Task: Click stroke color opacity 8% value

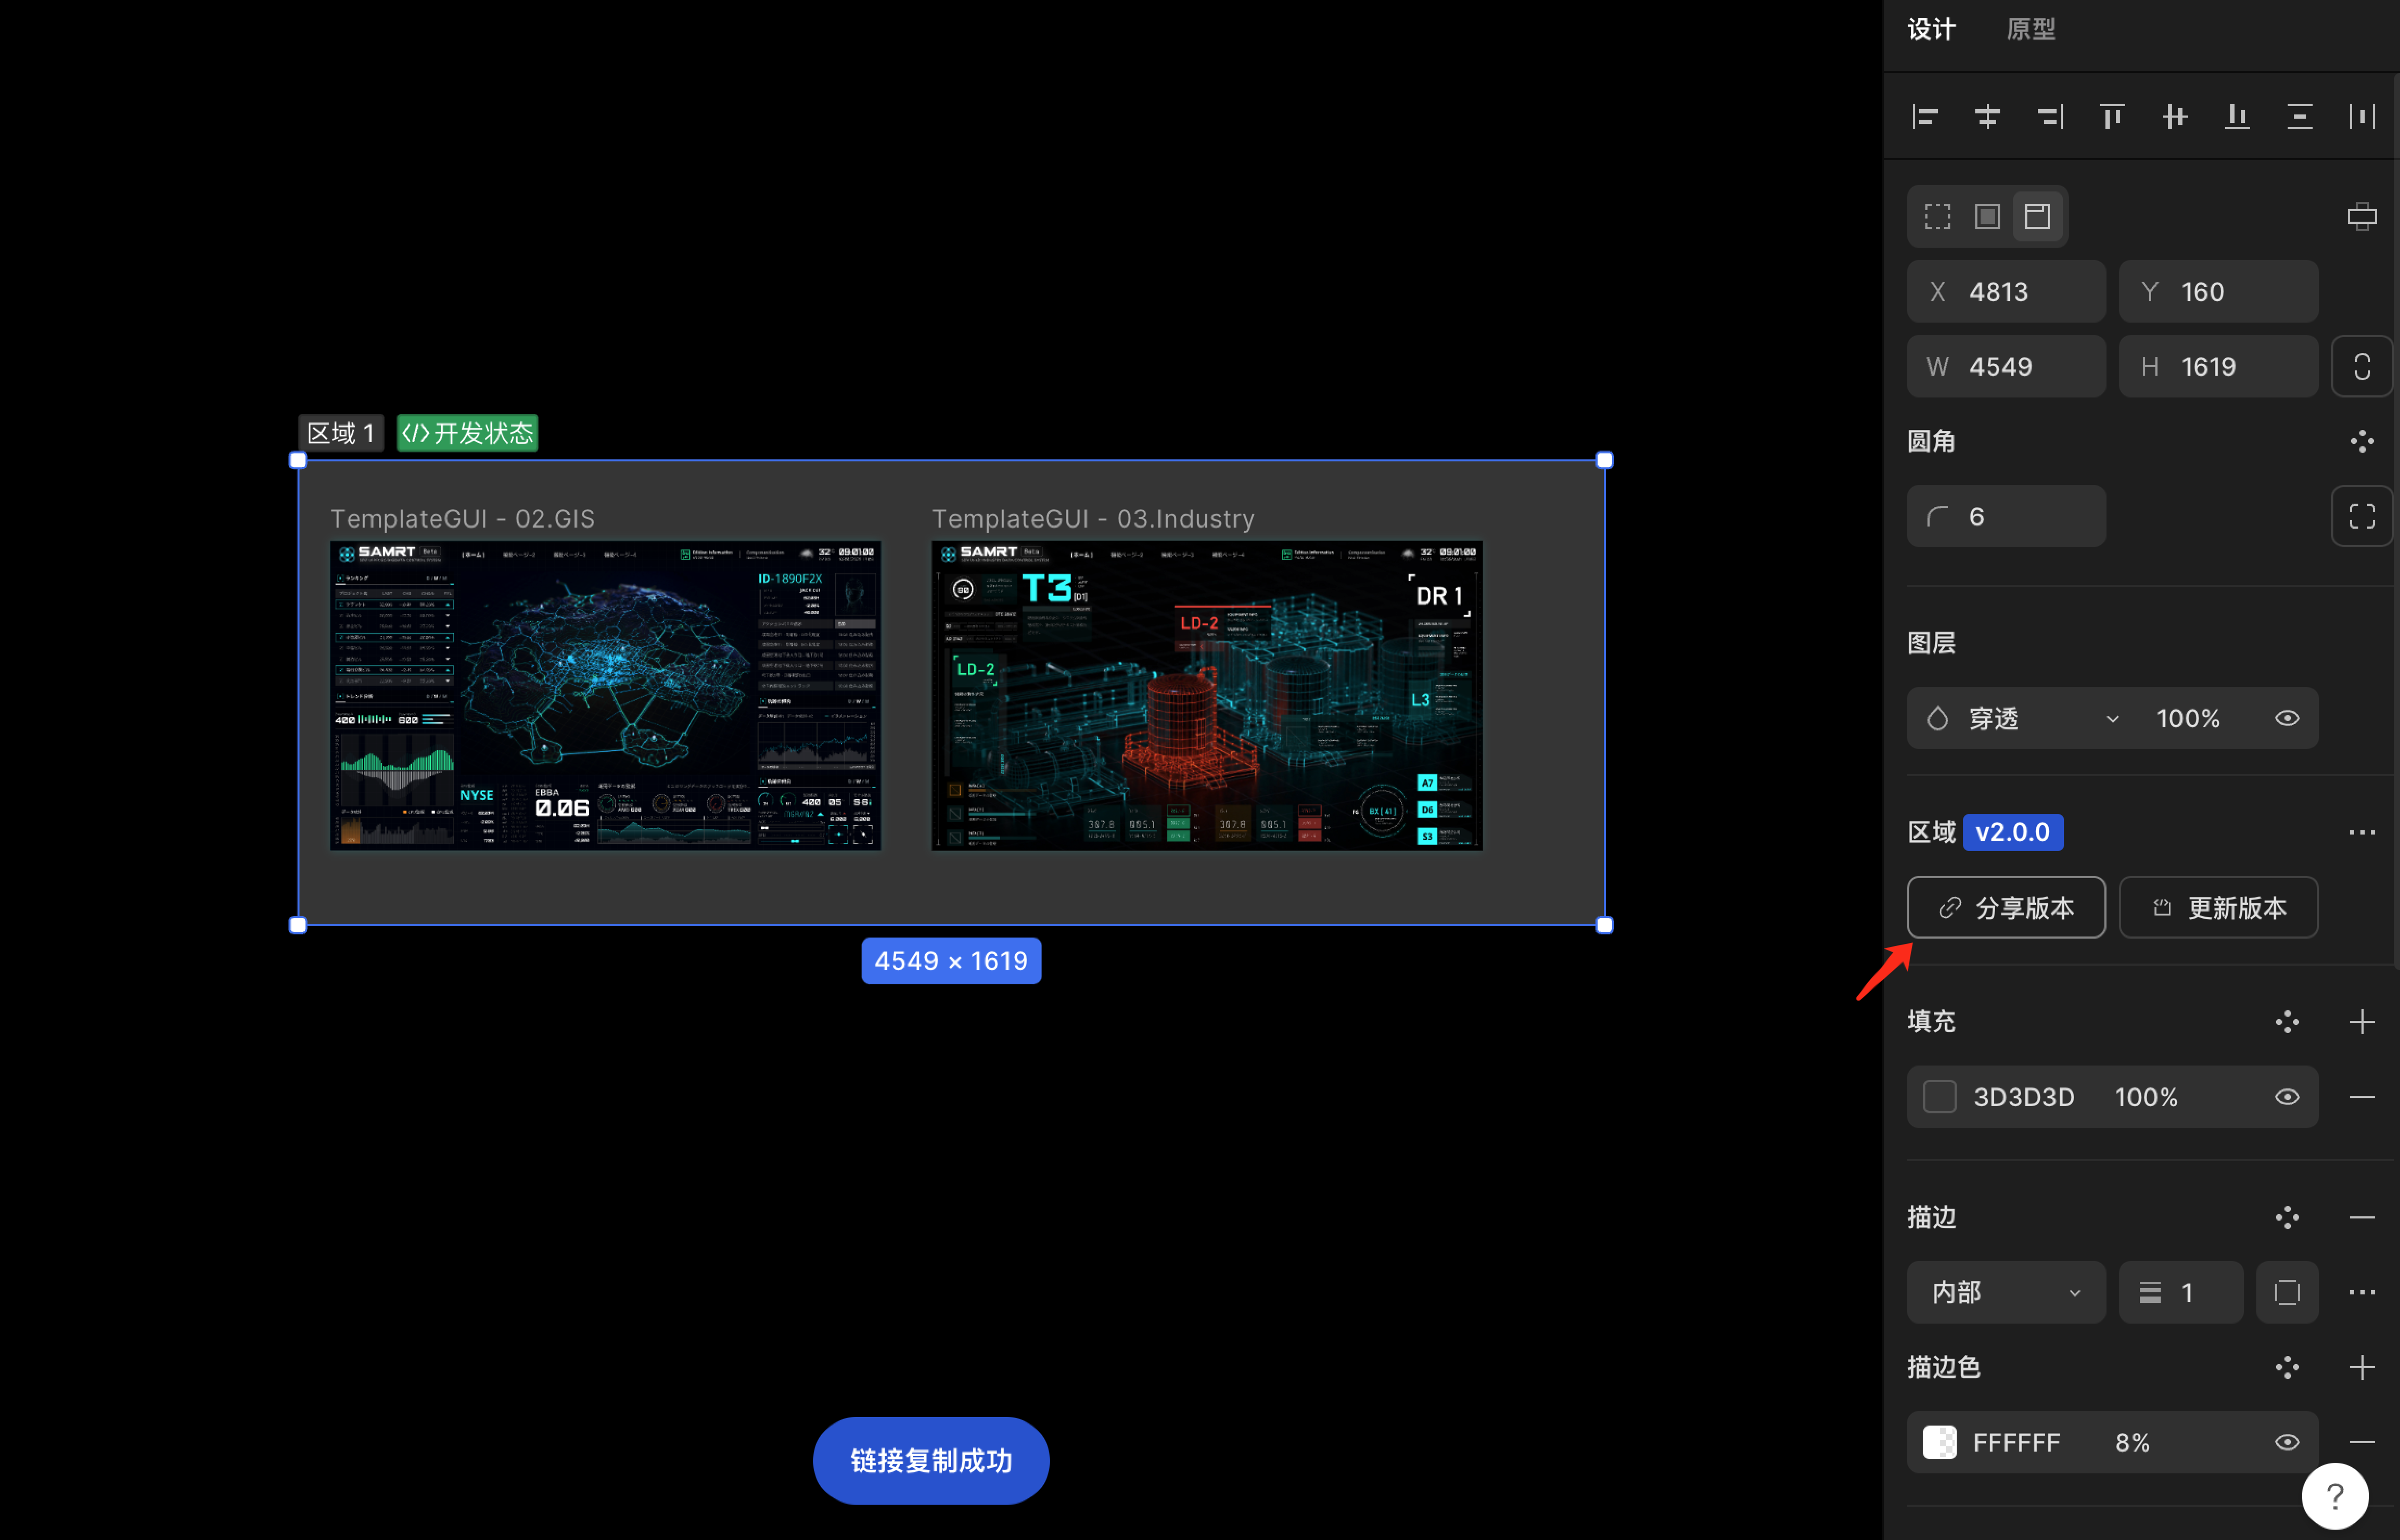Action: (x=2132, y=1442)
